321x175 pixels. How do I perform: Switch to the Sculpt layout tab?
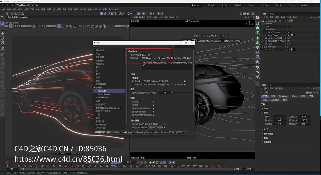click(224, 5)
